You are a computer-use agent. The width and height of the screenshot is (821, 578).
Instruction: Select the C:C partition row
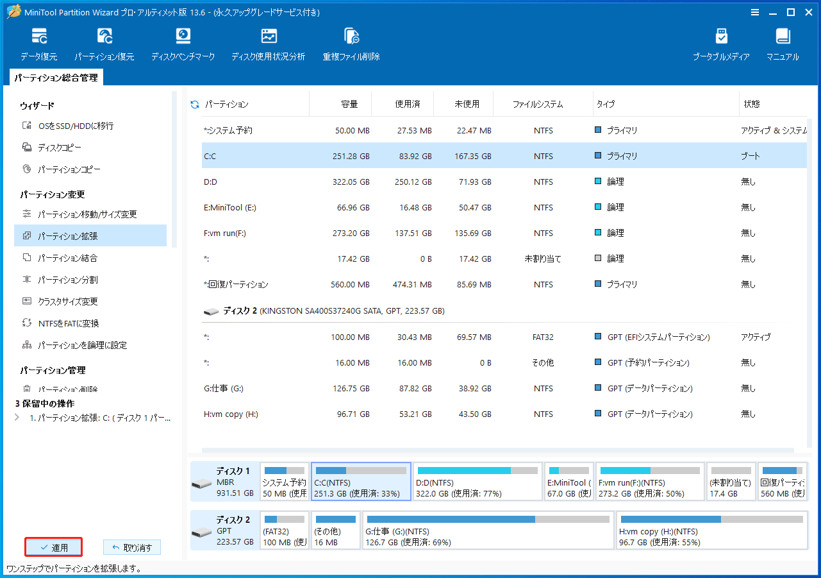click(x=504, y=156)
